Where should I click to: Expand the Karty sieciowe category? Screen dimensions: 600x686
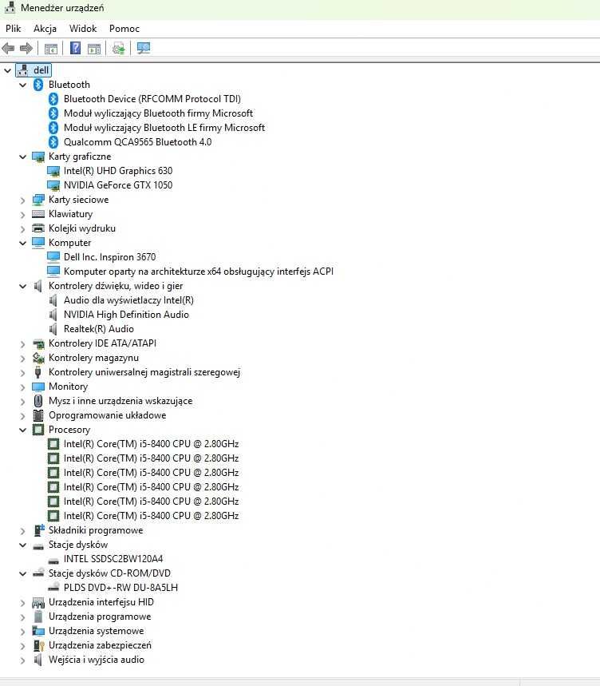(x=22, y=200)
